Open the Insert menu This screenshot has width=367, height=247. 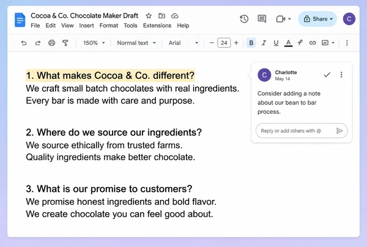86,26
